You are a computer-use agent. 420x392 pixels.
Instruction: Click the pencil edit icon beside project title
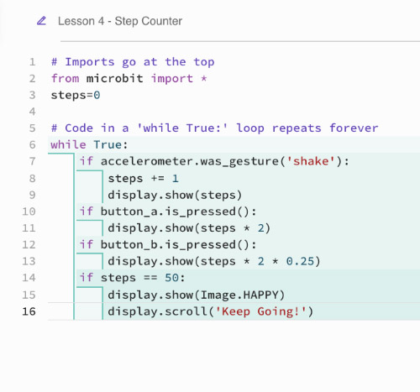(41, 21)
